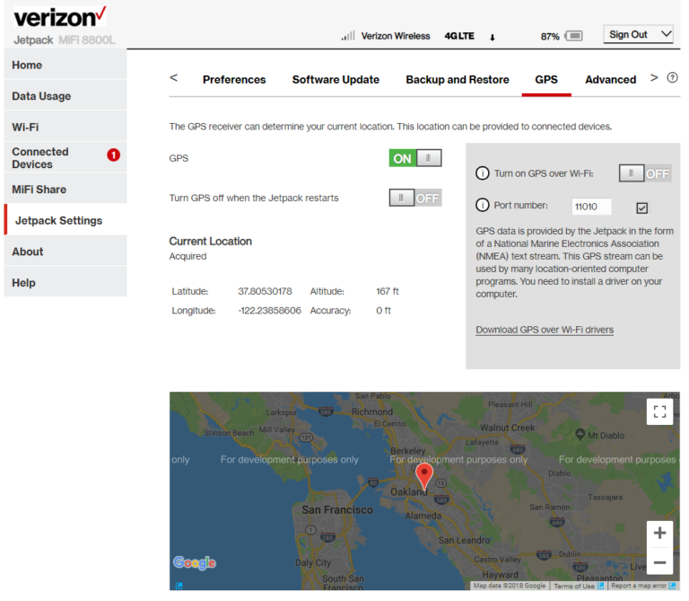
Task: Zoom out on the map
Action: [x=659, y=563]
